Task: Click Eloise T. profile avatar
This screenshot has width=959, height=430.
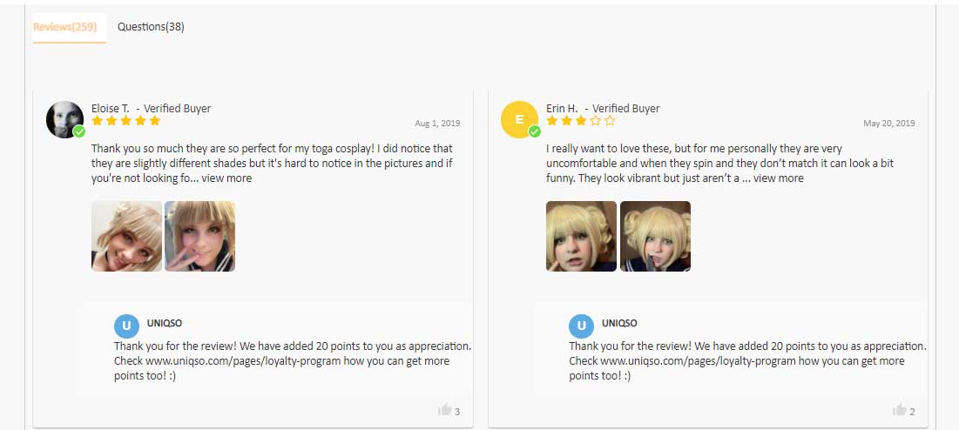Action: [x=64, y=120]
